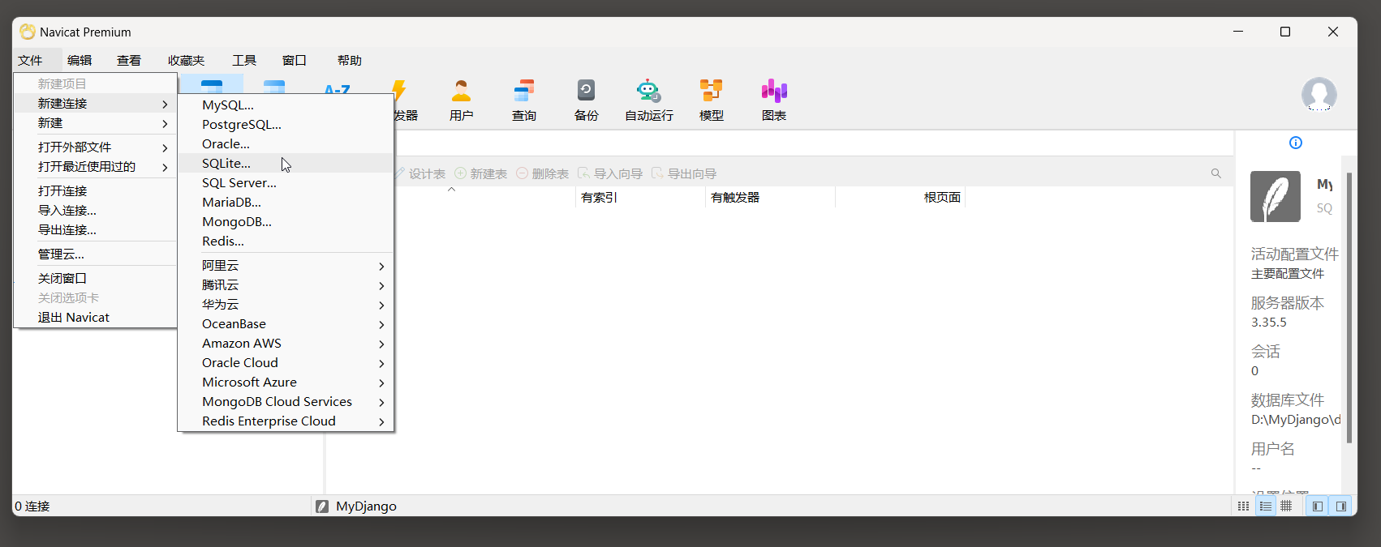Expand the OceanBase connection submenu
This screenshot has height=547, width=1381.
[x=286, y=324]
